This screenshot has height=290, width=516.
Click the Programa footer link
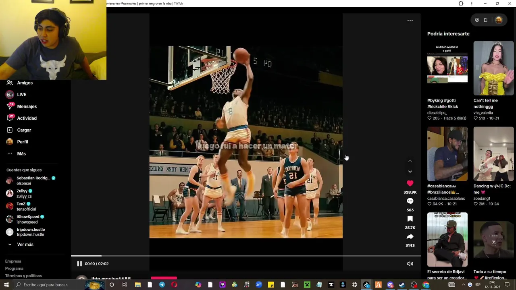click(x=14, y=268)
